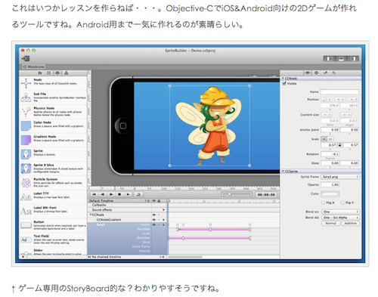The width and height of the screenshot is (378, 297).
Task: Select the Text Field plugin icon
Action: click(x=26, y=240)
